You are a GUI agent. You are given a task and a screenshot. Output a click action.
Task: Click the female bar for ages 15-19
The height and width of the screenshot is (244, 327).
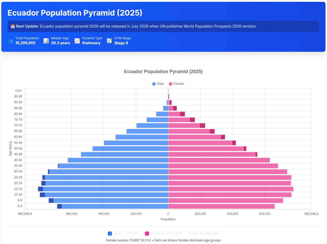(231, 189)
